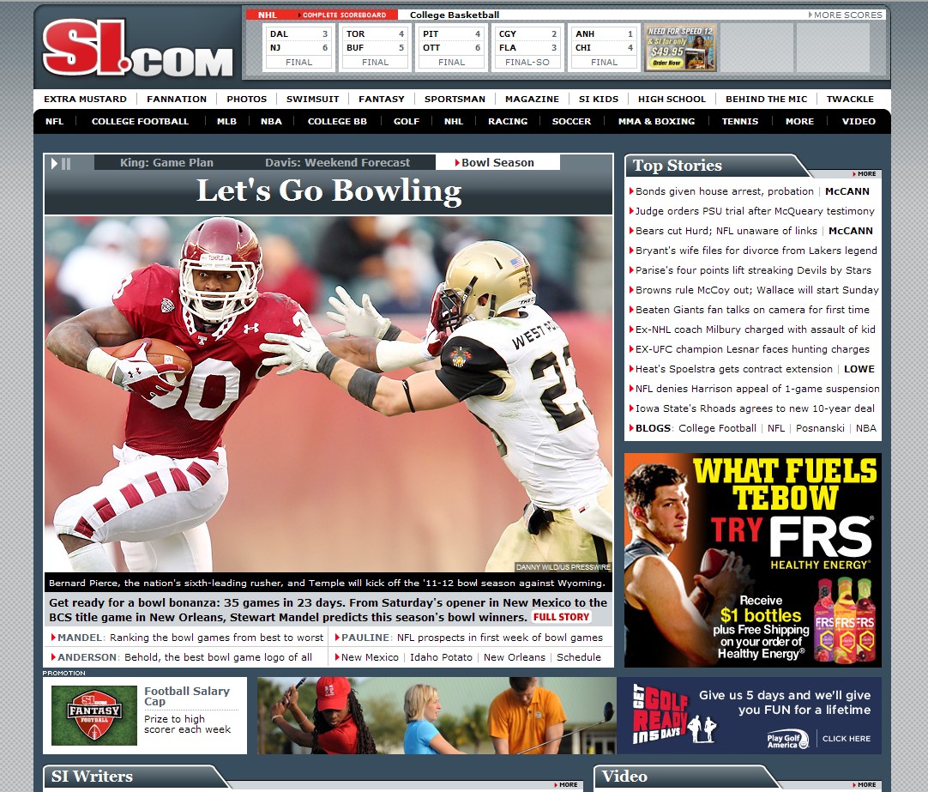Click More in the black navigation bar

tap(799, 121)
